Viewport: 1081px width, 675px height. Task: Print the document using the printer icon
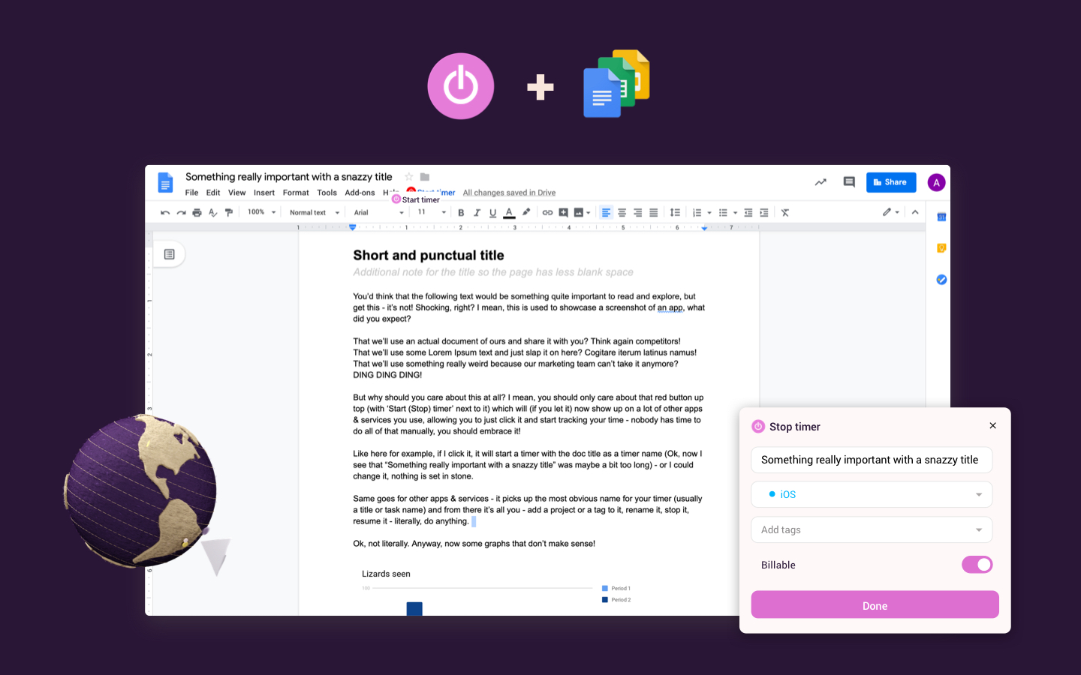click(x=197, y=213)
